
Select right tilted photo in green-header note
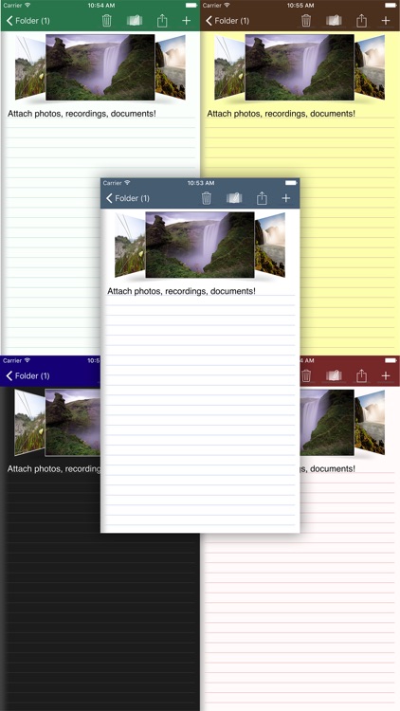click(170, 68)
